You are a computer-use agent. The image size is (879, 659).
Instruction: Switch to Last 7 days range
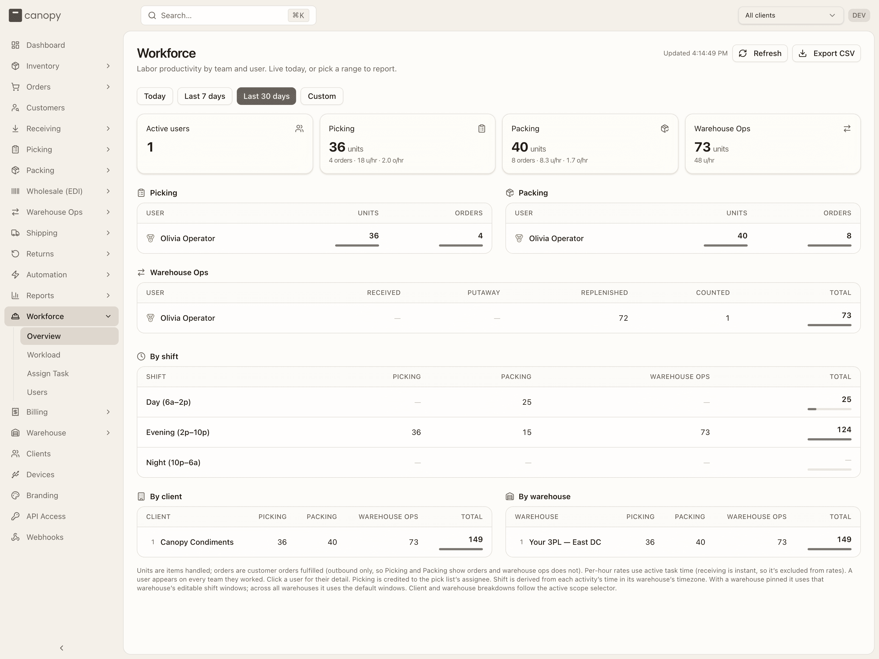click(205, 96)
